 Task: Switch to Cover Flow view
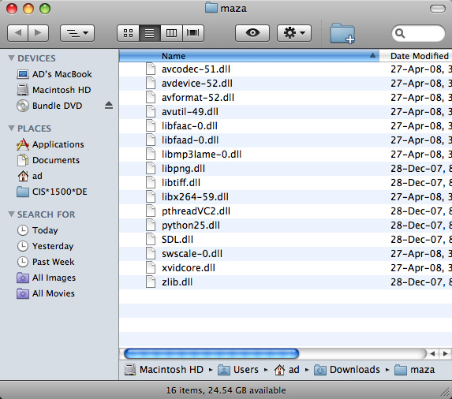click(192, 33)
